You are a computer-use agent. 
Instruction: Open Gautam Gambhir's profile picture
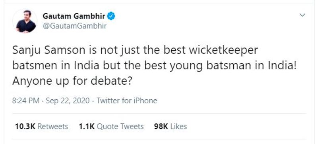25,21
